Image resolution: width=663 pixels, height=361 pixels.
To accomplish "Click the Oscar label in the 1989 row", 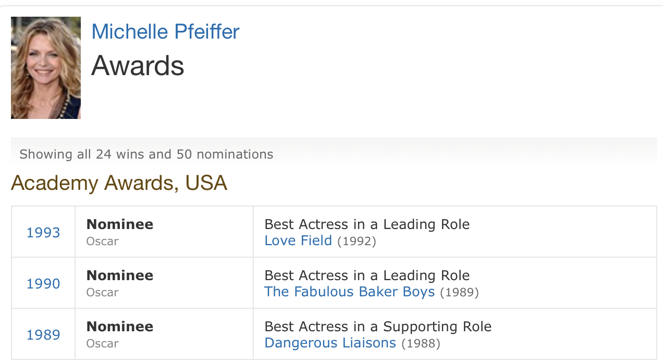I will 102,344.
